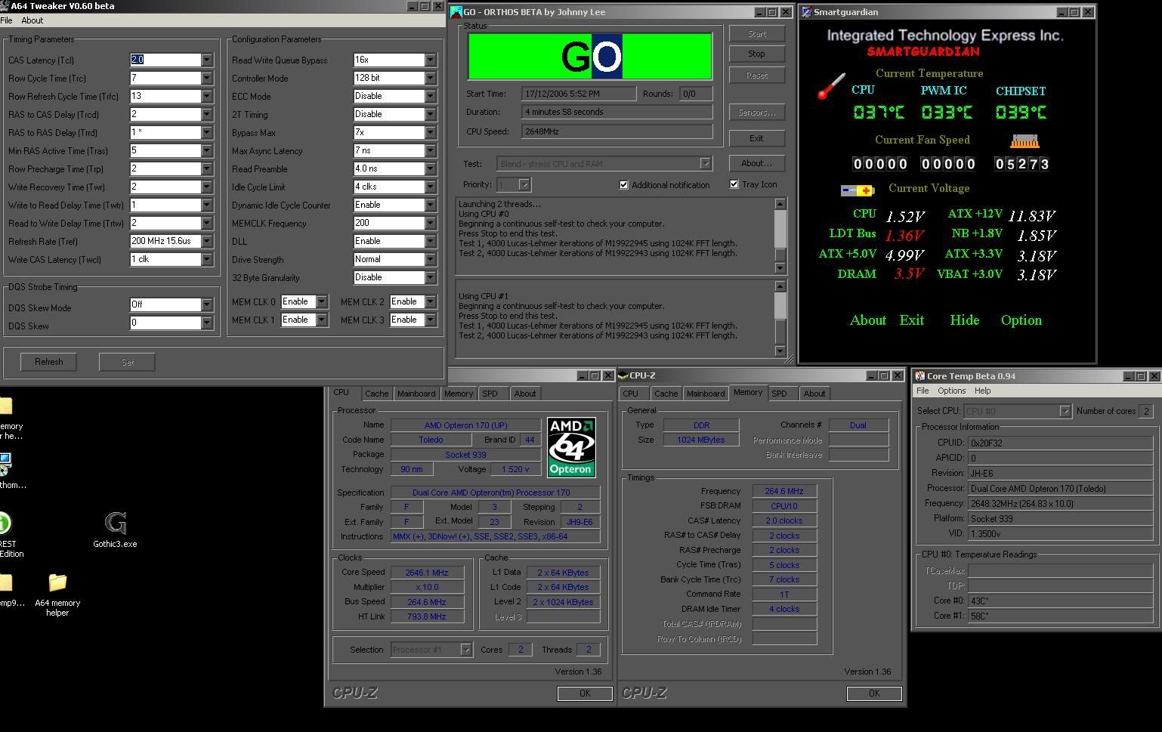Click the Core Temp title bar icon

coord(919,376)
